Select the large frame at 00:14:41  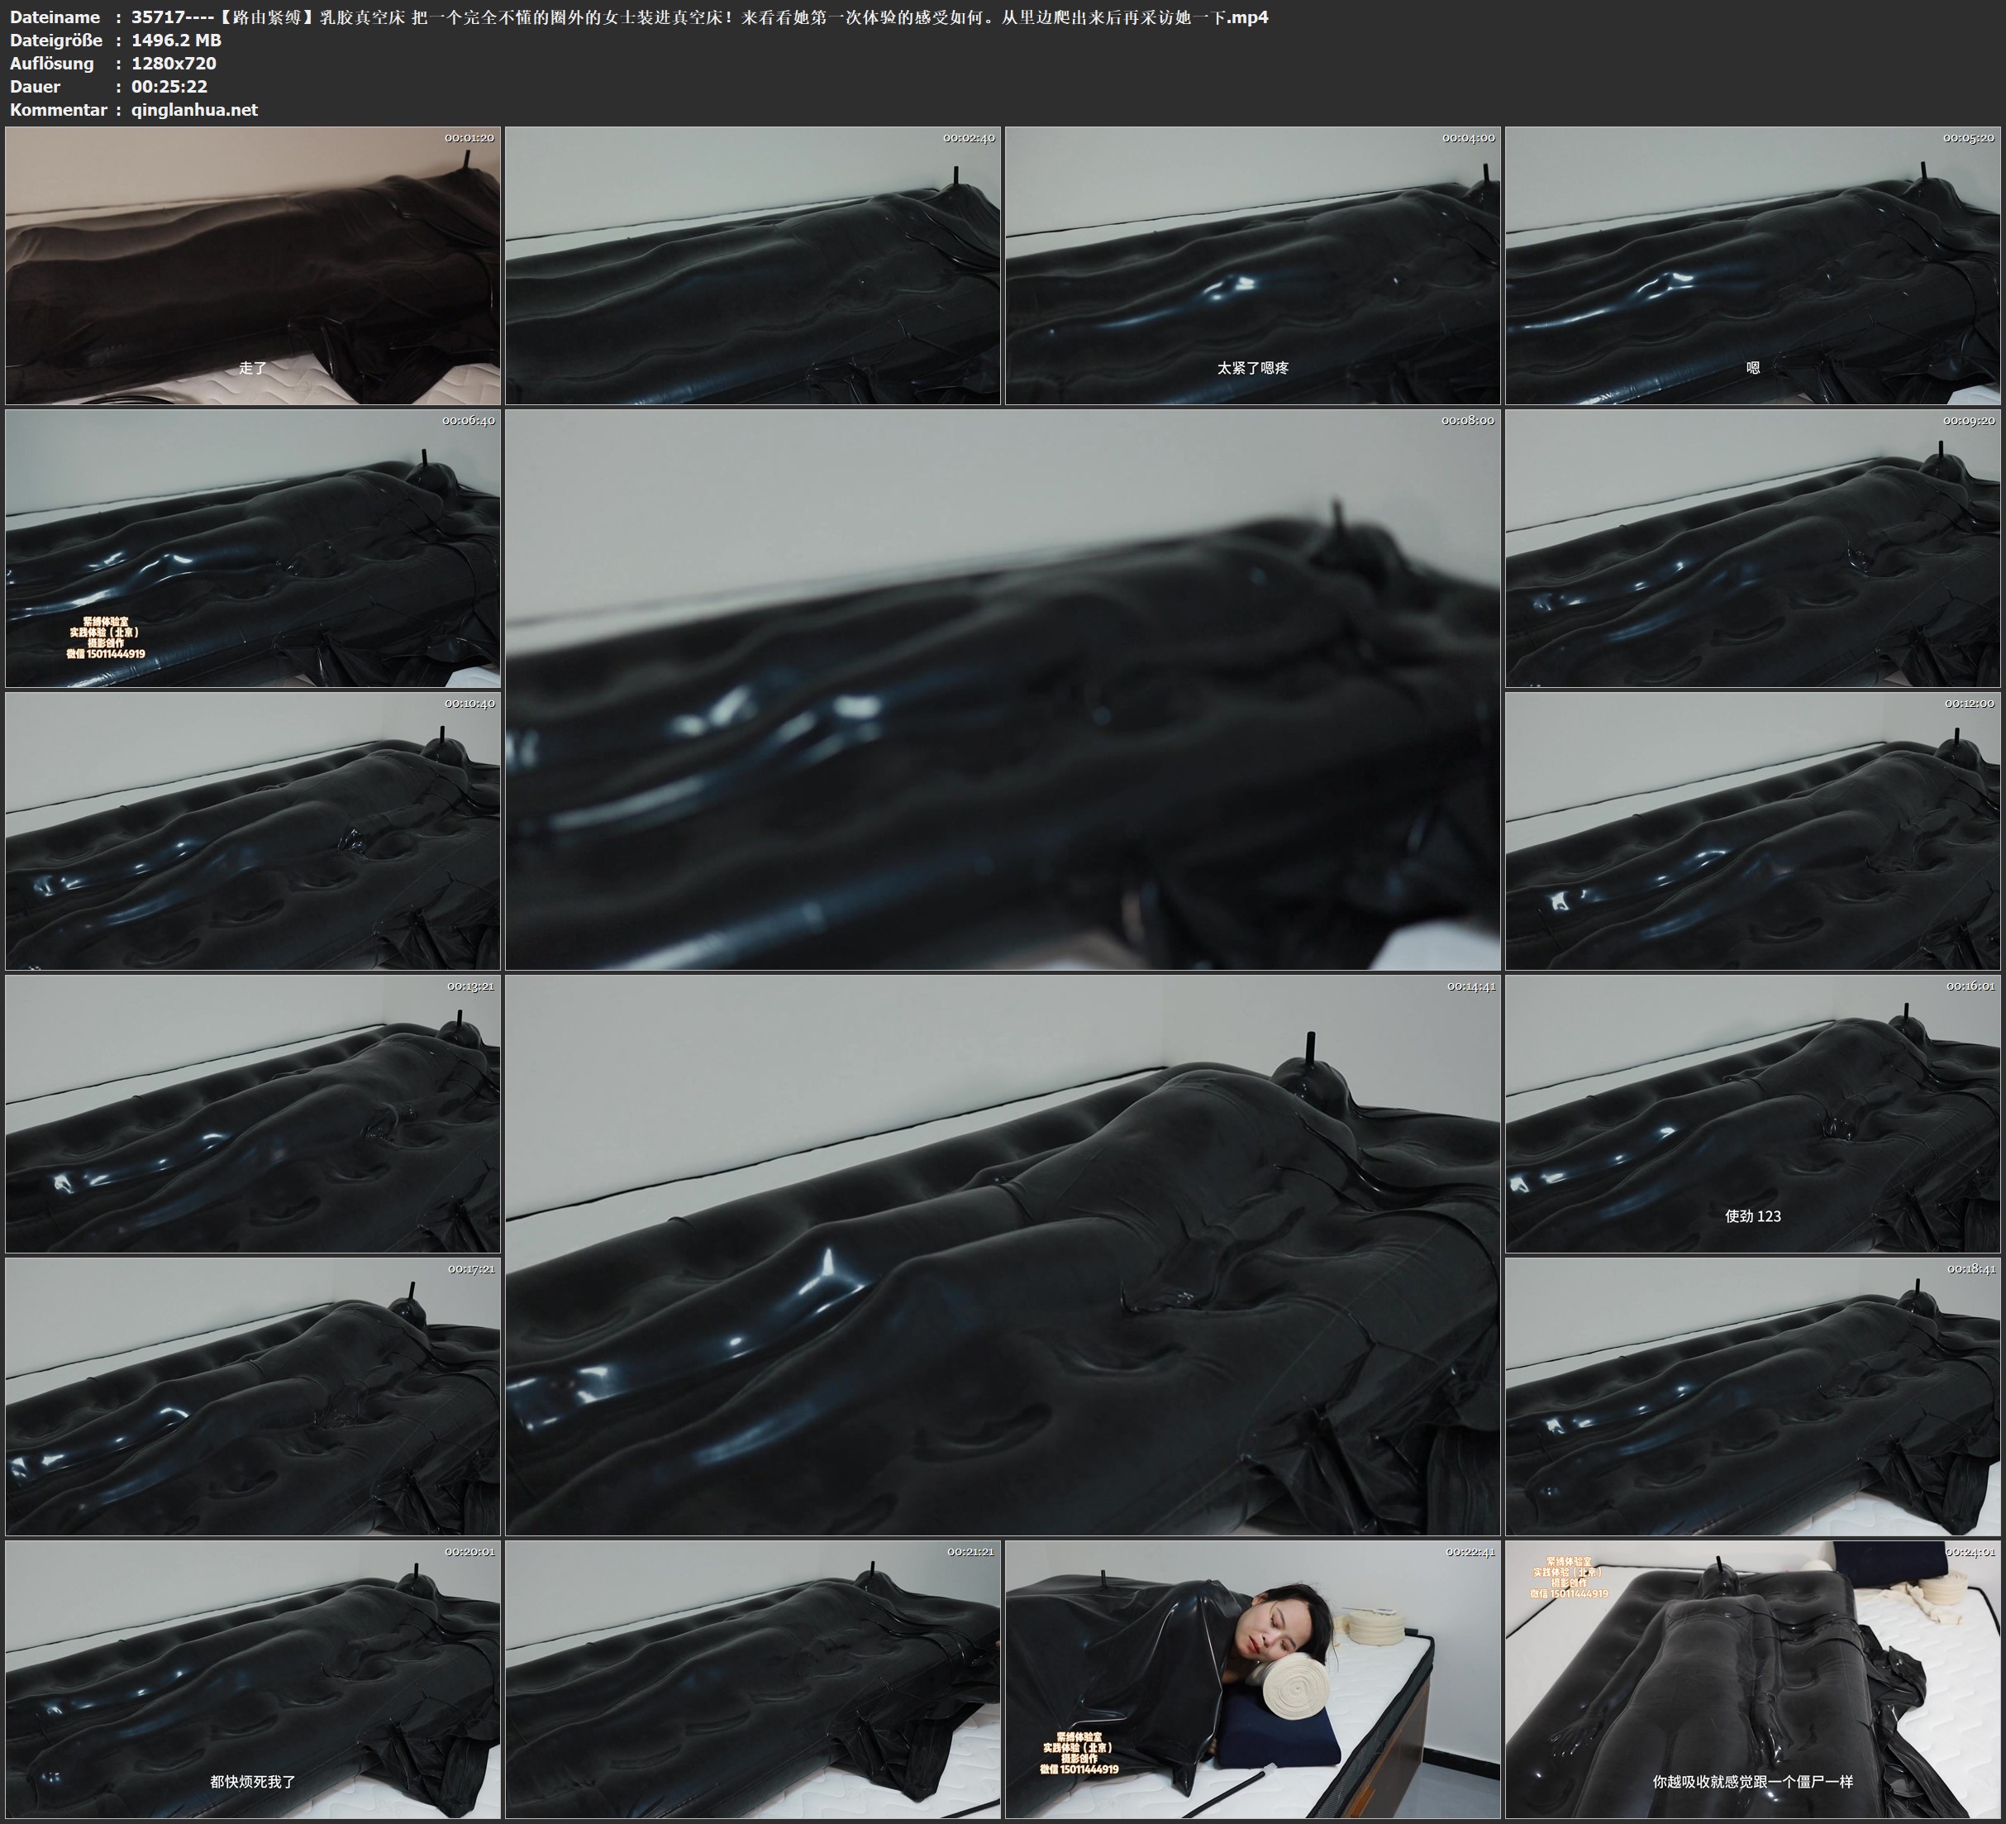tap(1002, 1254)
